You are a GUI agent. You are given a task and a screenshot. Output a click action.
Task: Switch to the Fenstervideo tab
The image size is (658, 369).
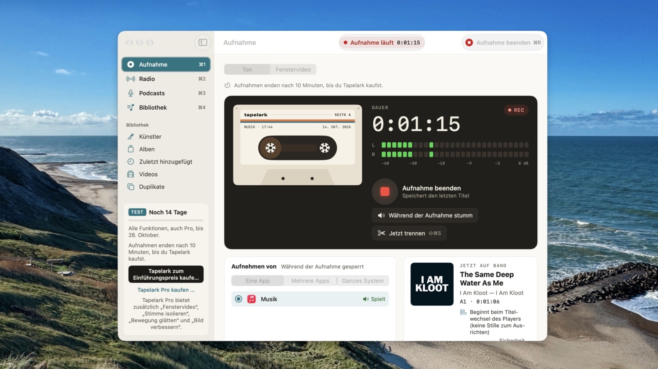(293, 69)
